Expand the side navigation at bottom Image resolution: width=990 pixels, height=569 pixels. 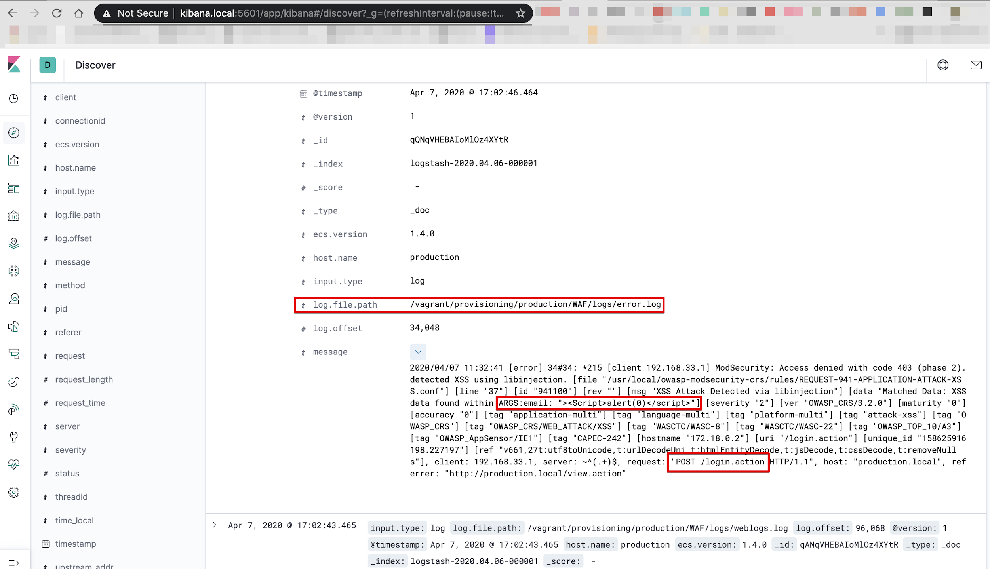(x=14, y=563)
